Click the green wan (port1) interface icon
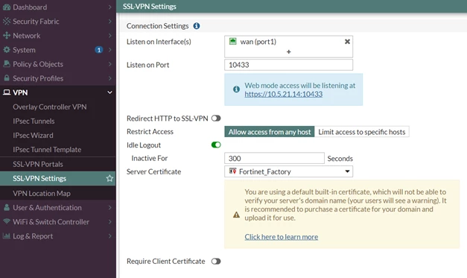Viewport: 467px width, 278px height. 233,41
